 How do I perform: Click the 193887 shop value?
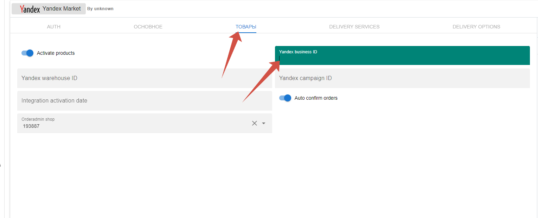tap(31, 126)
